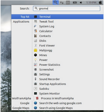The height and width of the screenshot is (112, 104).
Task: Click the yellow Mahjongg tiles icon
Action: pos(36,50)
